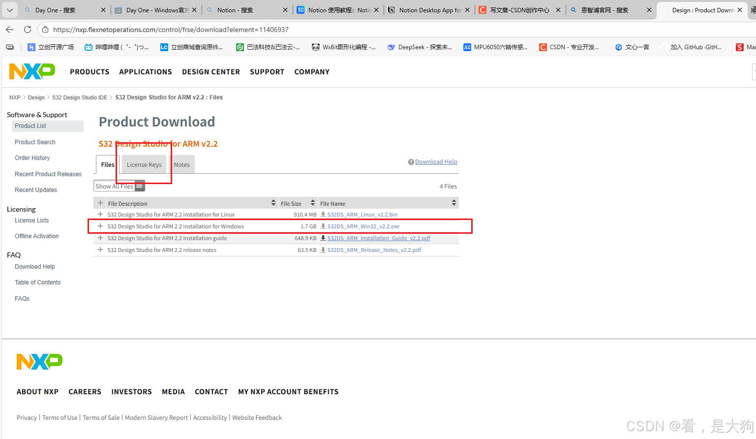The image size is (756, 439).
Task: Open S32DS_ARM_Installation_Guide_v2.2.pdf link
Action: coord(379,238)
